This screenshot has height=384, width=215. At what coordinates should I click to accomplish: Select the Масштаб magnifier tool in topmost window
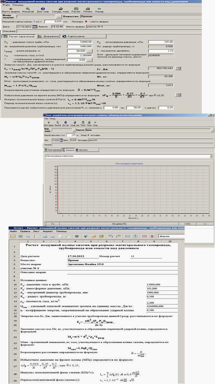click(x=28, y=10)
